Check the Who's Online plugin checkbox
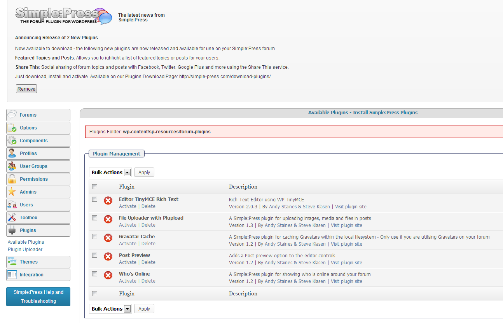The height and width of the screenshot is (323, 503). coord(94,274)
